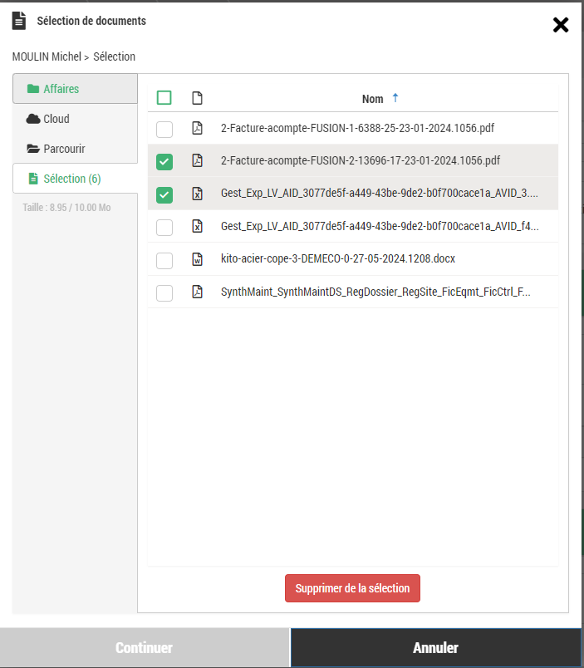Viewport: 584px width, 668px height.
Task: Uncheck the FUSION-2-13696 invoice checkbox
Action: pos(164,161)
